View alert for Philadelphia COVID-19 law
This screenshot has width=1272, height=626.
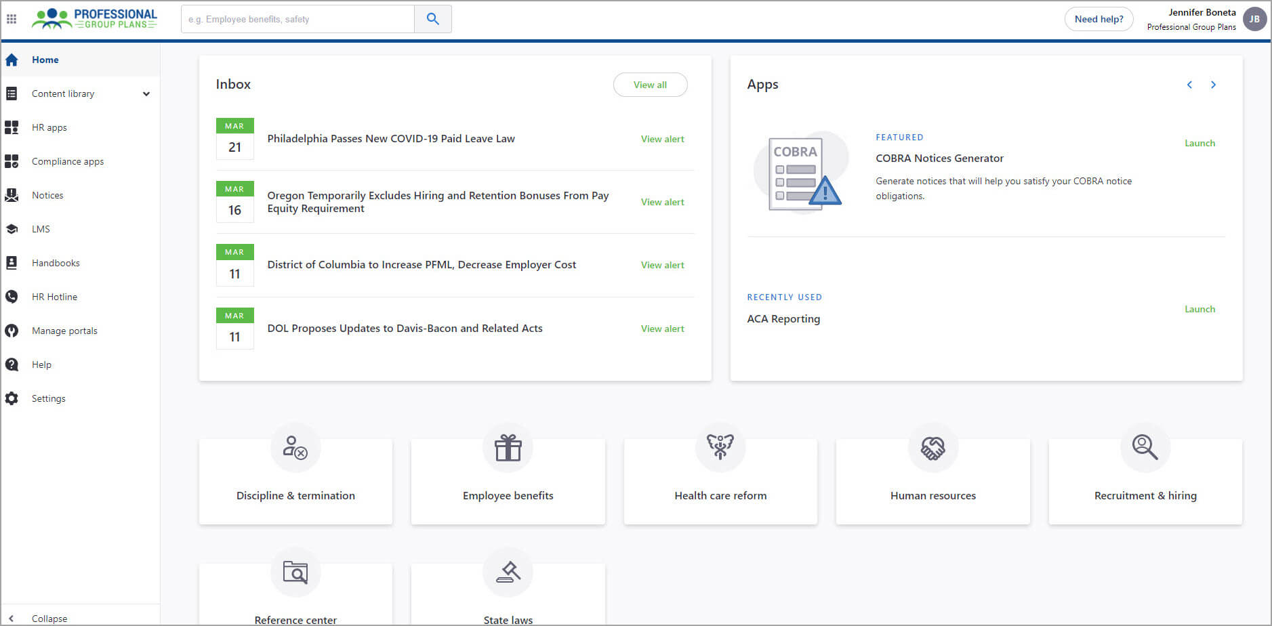pos(662,139)
